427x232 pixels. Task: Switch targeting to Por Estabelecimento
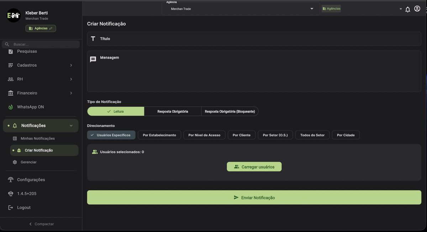(159, 135)
